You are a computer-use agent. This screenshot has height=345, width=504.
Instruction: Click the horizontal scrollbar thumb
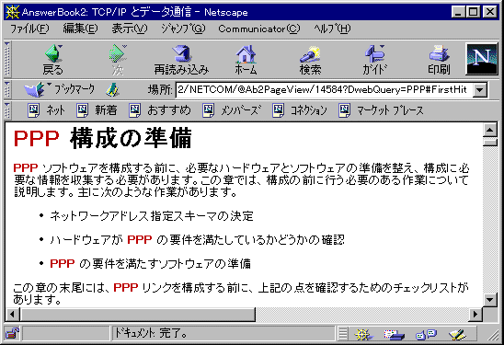[x=138, y=314]
